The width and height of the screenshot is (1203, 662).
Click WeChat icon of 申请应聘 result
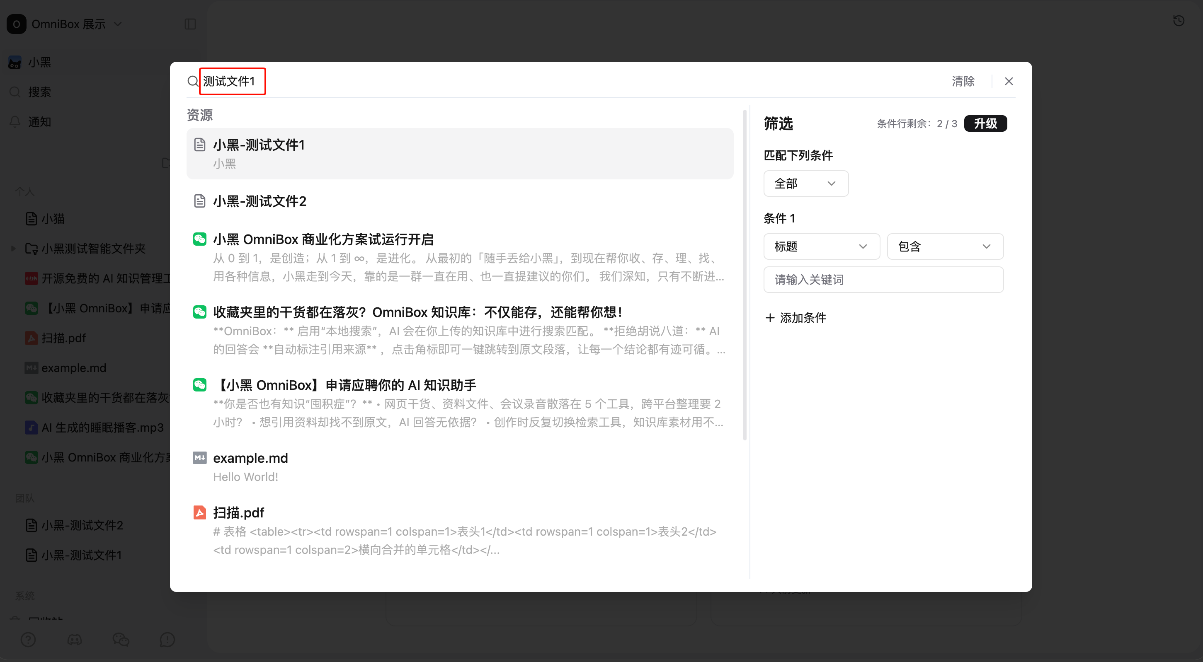point(199,385)
